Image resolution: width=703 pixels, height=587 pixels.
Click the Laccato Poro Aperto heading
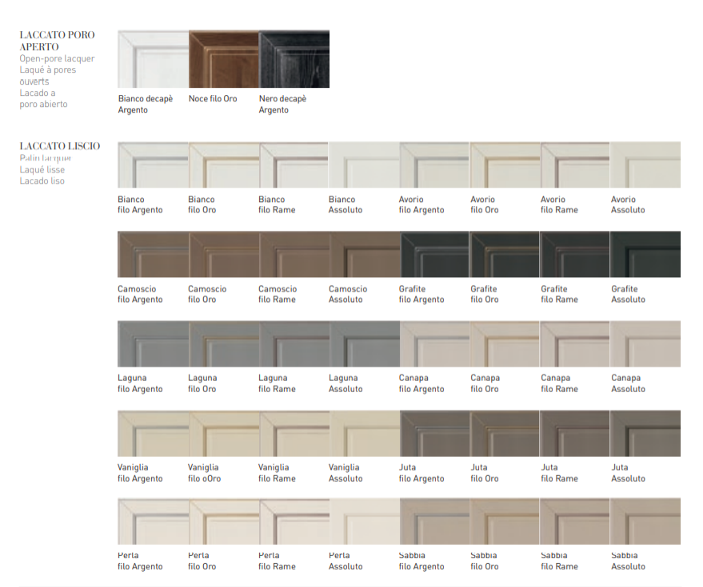point(57,41)
